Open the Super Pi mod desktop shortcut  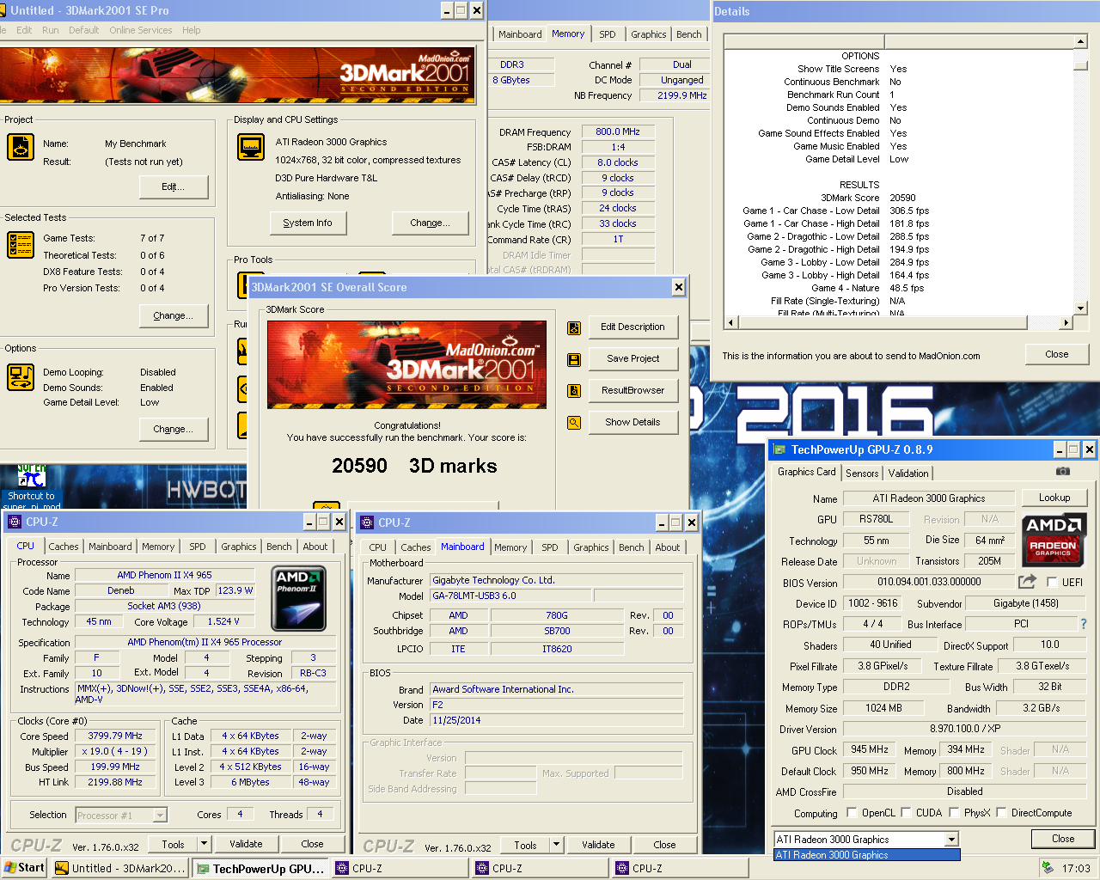tap(31, 487)
